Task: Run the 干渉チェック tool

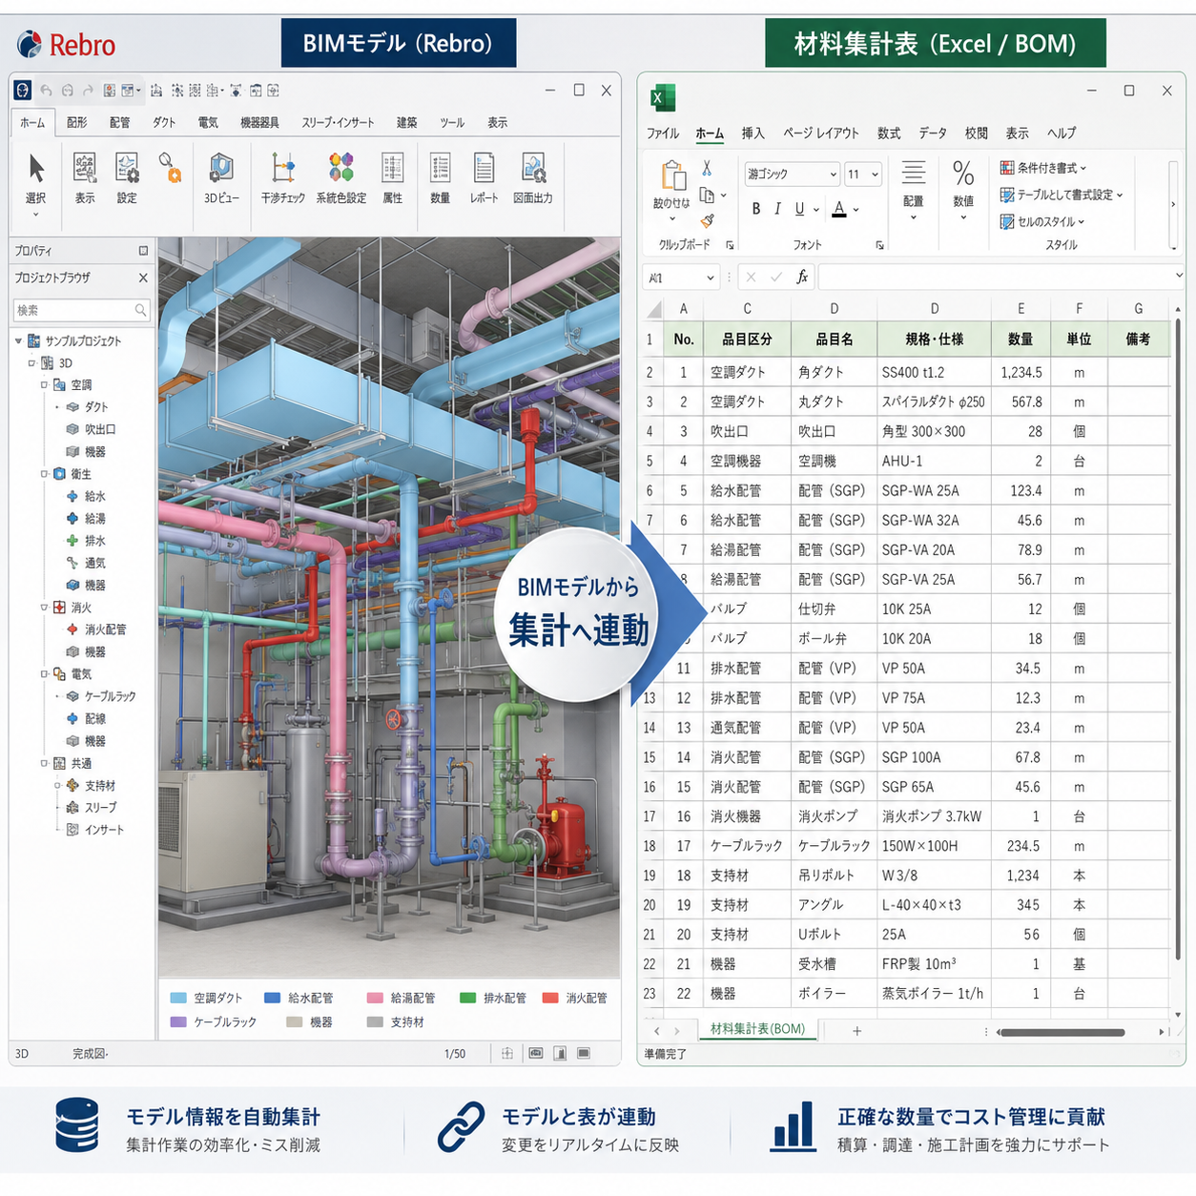Action: pyautogui.click(x=283, y=178)
